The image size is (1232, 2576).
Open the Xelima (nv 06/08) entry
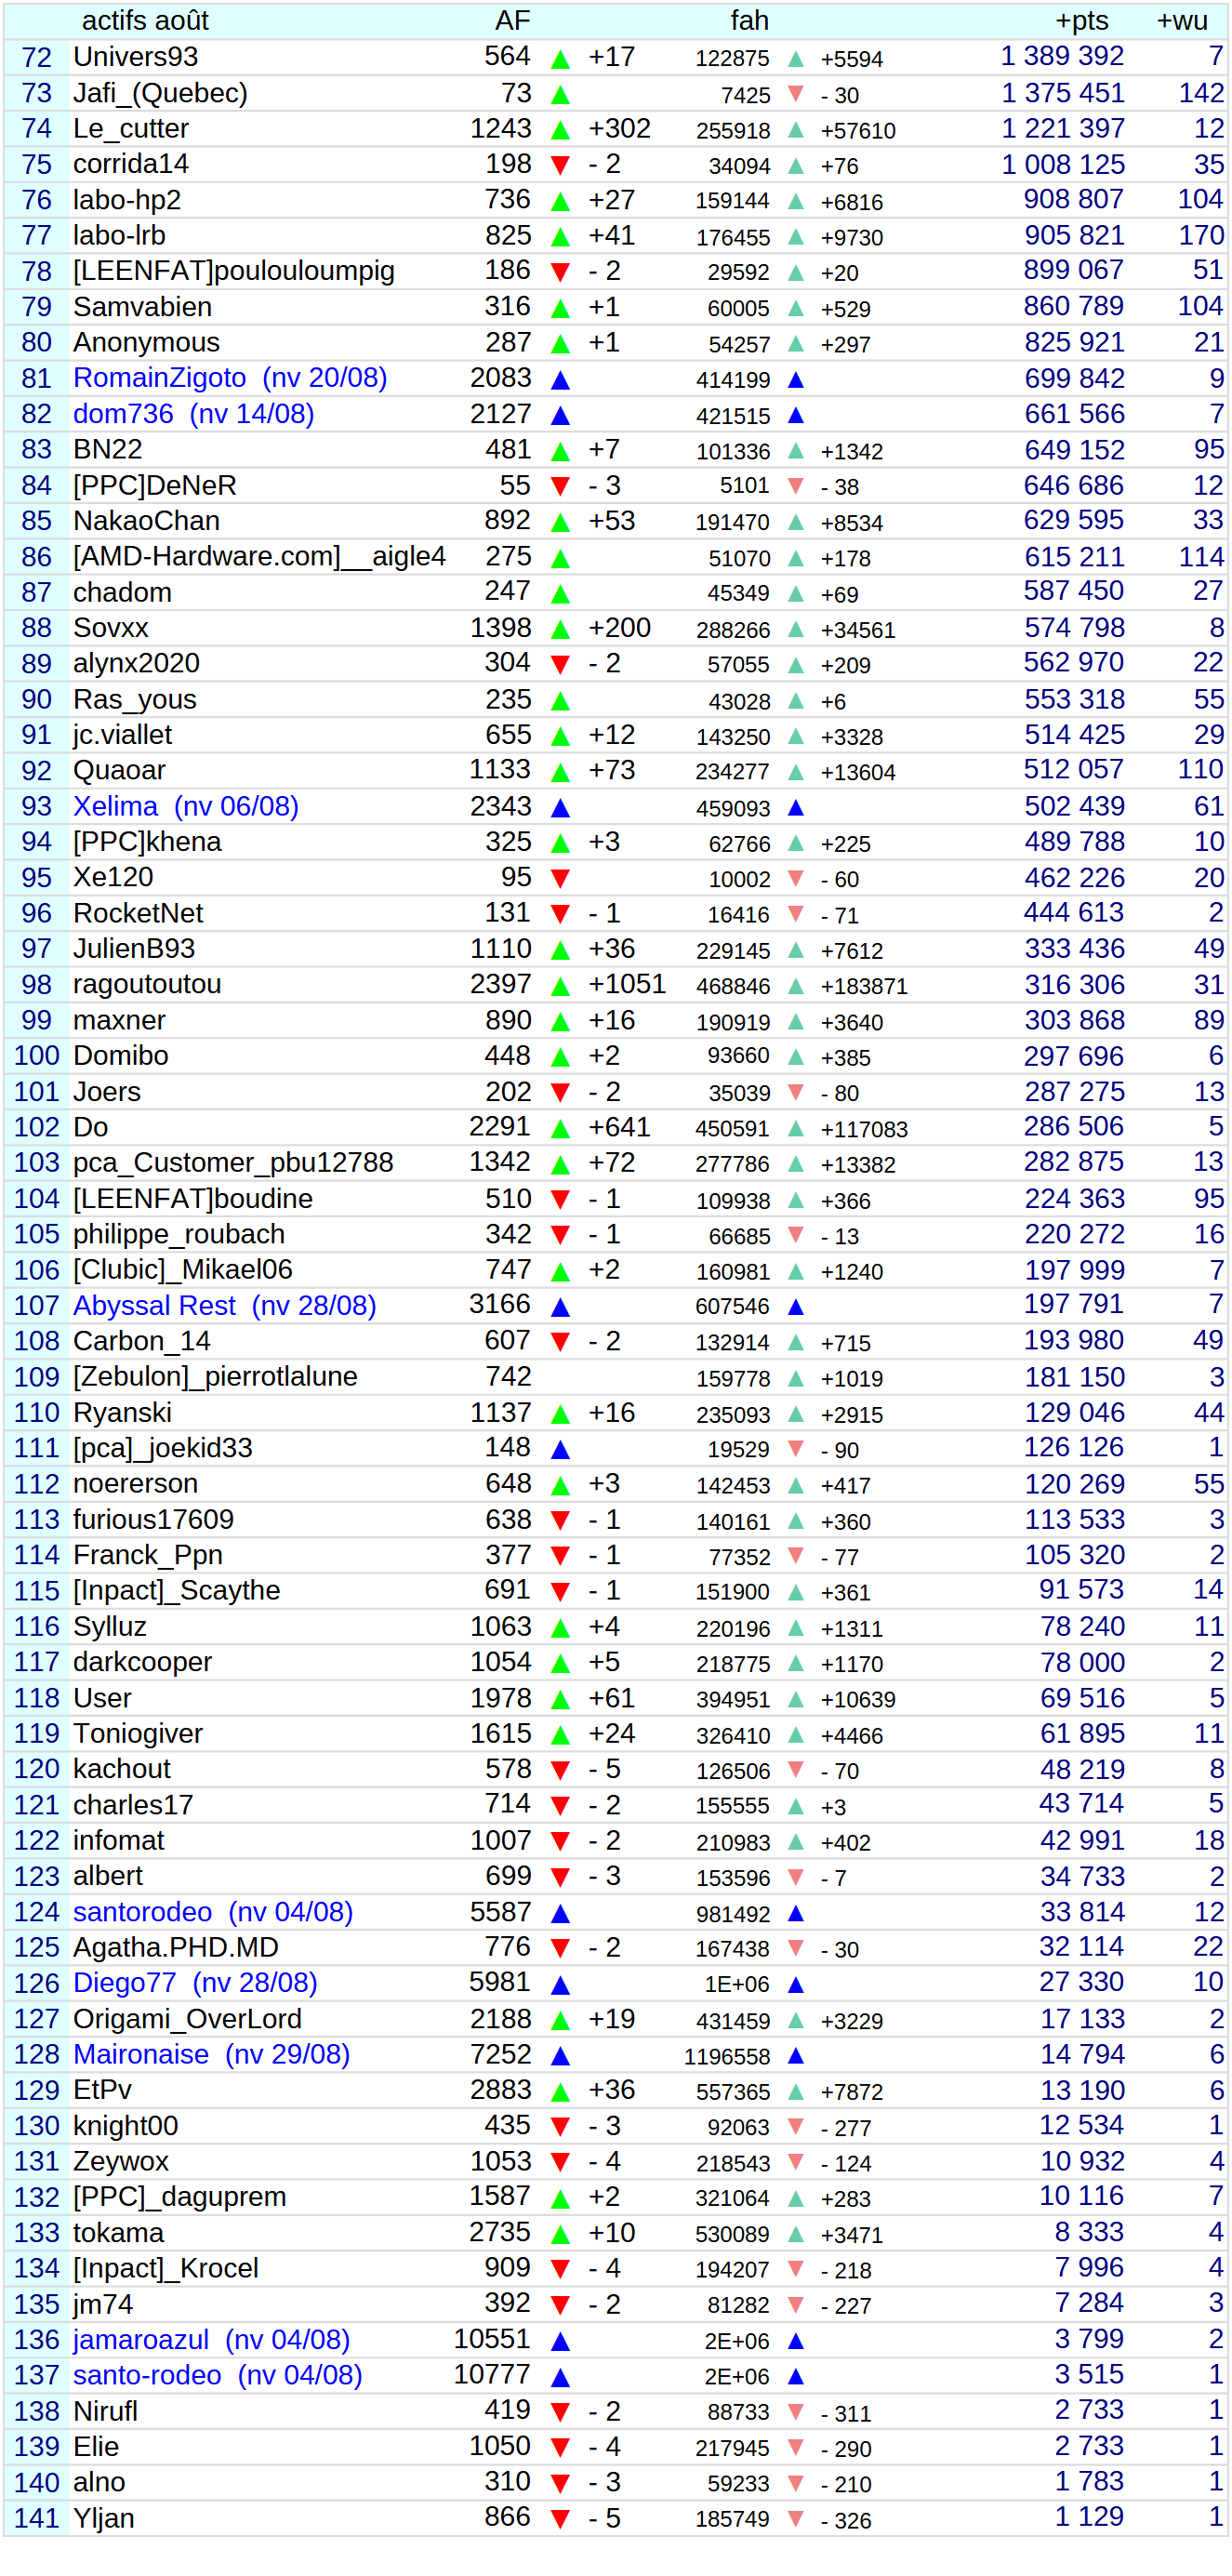[x=185, y=806]
